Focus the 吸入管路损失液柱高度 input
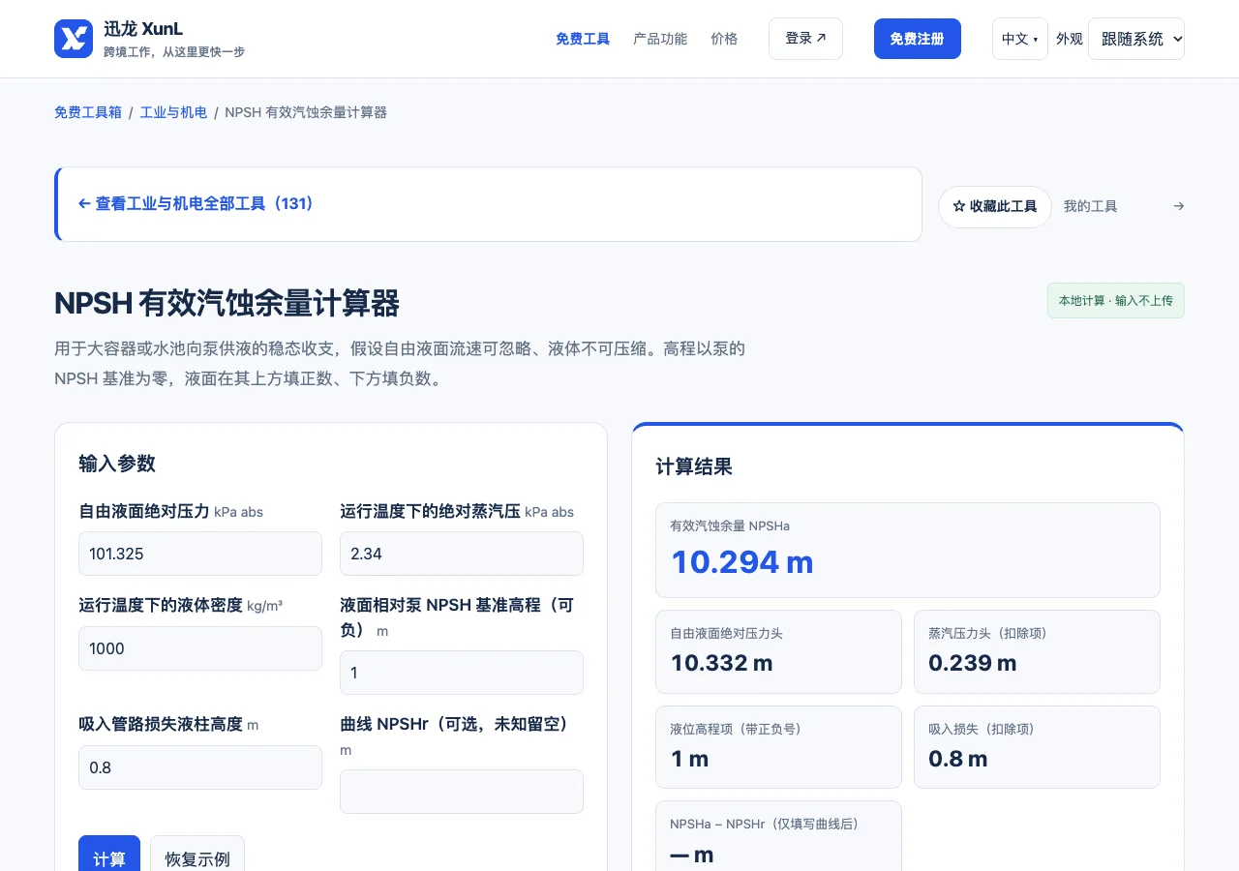Image resolution: width=1239 pixels, height=871 pixels. pyautogui.click(x=200, y=767)
